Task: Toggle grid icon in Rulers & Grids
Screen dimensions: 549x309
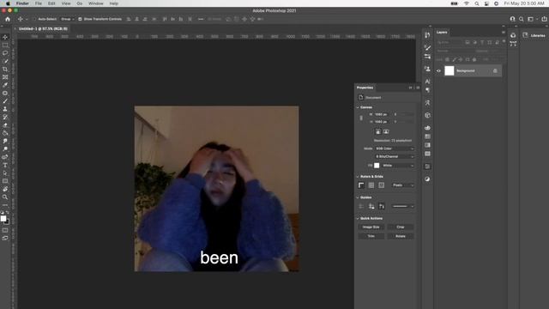Action: 371,185
